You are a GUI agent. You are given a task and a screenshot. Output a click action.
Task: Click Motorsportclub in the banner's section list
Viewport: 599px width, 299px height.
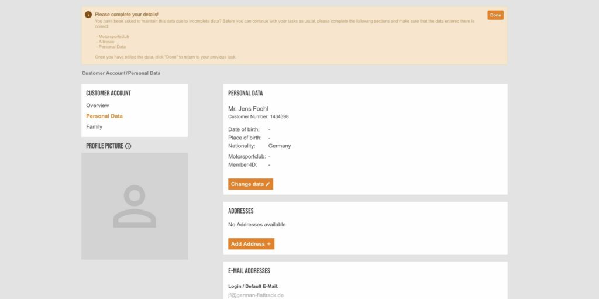tap(113, 36)
